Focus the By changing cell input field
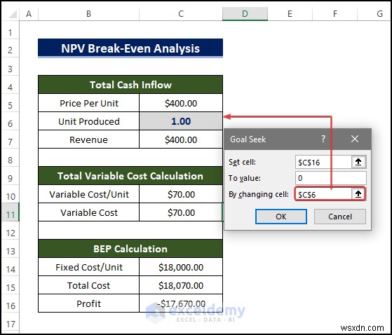This screenshot has width=392, height=335. click(323, 194)
